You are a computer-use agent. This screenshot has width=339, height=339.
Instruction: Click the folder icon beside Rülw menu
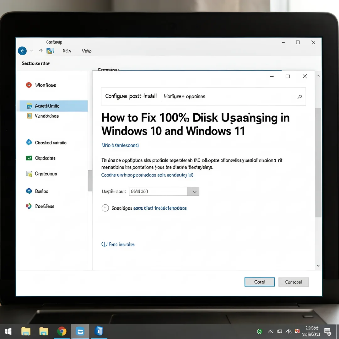50,51
